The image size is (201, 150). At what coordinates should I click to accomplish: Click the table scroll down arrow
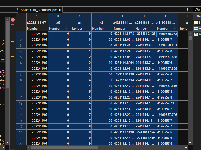pyautogui.click(x=190, y=143)
